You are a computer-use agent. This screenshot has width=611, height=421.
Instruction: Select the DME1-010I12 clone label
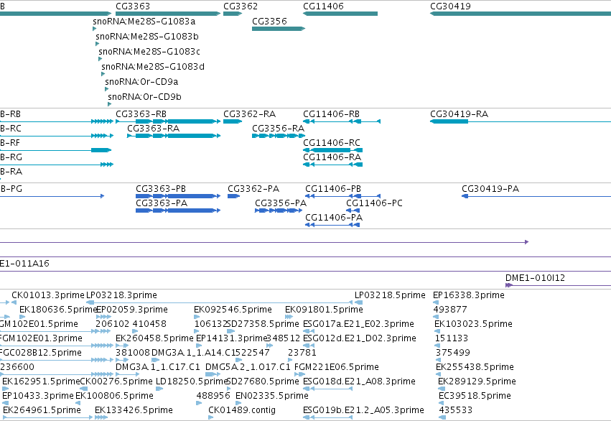pos(535,278)
